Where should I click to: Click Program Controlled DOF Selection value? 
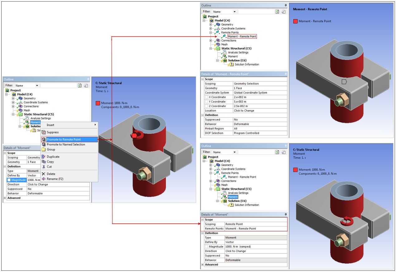260,133
